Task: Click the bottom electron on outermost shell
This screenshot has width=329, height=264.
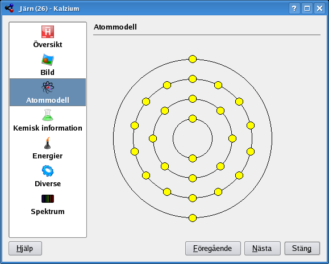Action: 193,218
